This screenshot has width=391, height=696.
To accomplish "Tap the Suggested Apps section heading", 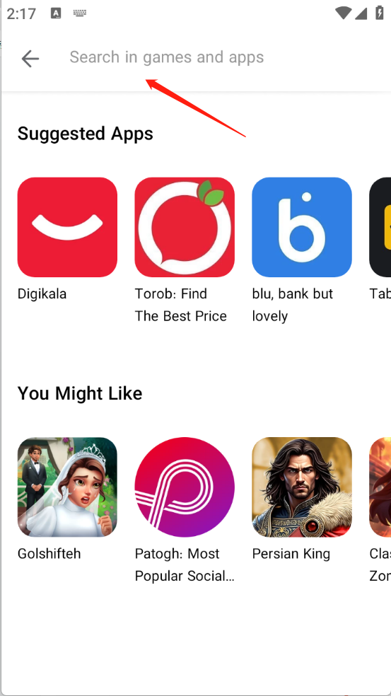I will pyautogui.click(x=86, y=134).
